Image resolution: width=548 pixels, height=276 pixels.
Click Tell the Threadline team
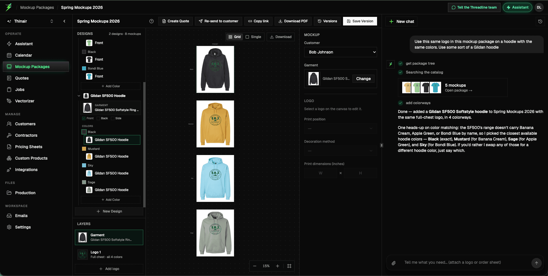coord(474,7)
